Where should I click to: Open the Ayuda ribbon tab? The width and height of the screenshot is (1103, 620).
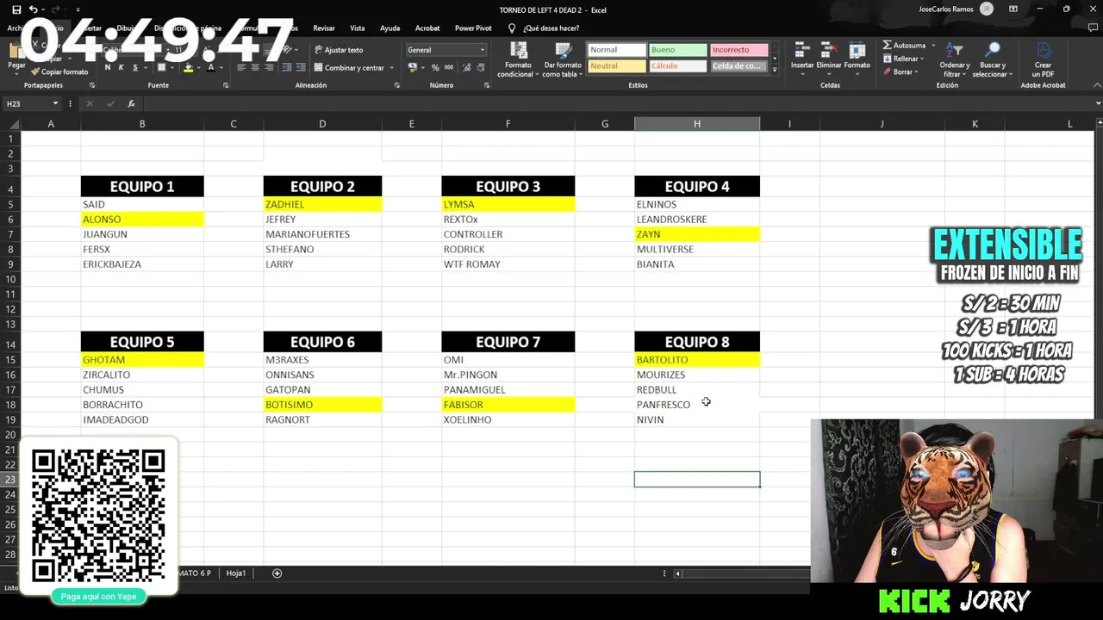pos(389,28)
